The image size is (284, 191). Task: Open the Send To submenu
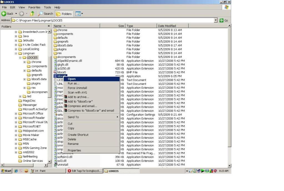coord(91,117)
